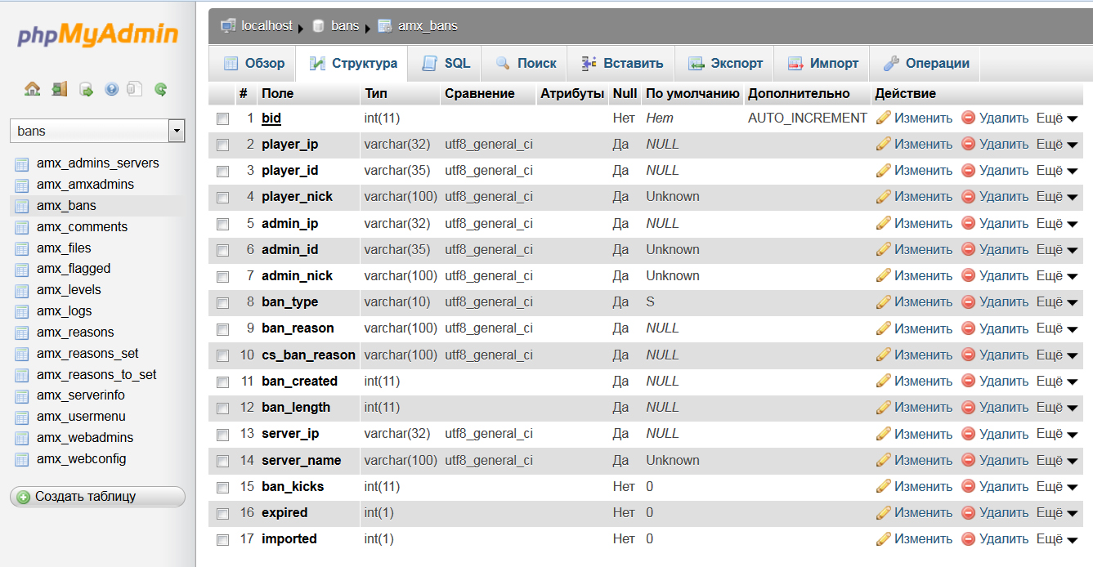Click pencil icon for ban_type row
Viewport: 1093px width, 567px height.
(x=883, y=301)
